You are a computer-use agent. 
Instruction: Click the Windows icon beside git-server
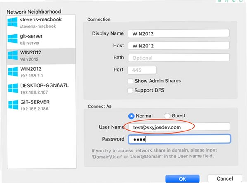[13, 39]
